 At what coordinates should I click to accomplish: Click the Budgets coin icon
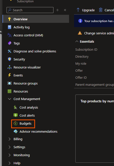(16, 123)
